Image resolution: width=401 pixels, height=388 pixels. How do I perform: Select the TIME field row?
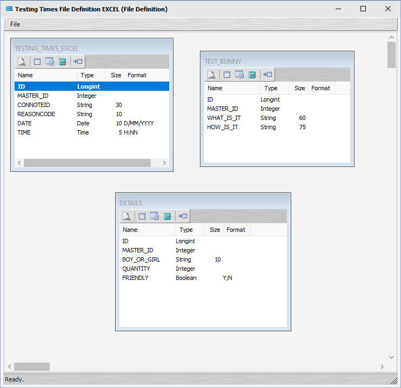(x=92, y=132)
